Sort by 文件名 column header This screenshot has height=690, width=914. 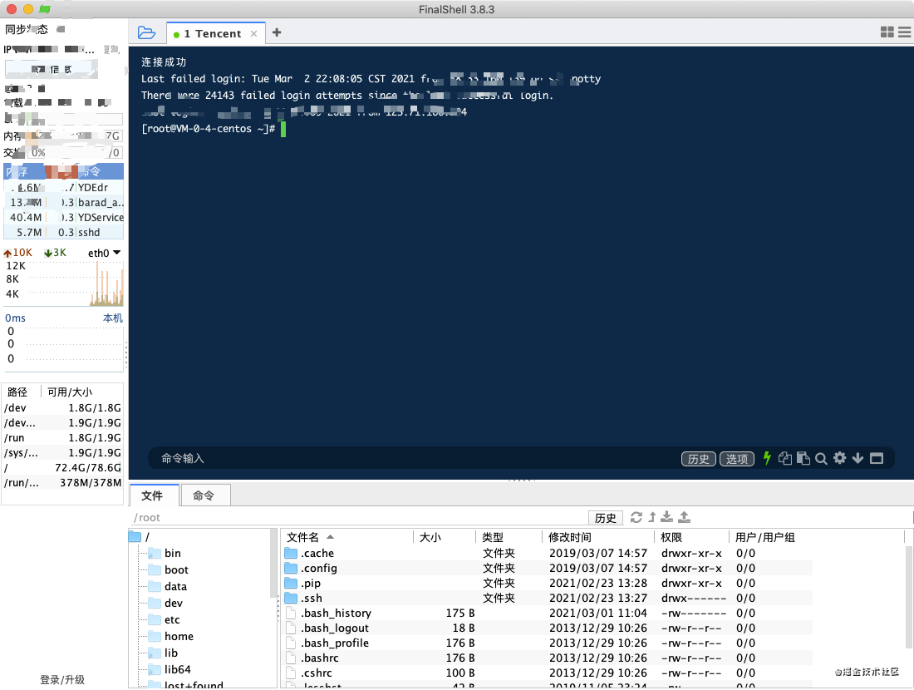[347, 537]
